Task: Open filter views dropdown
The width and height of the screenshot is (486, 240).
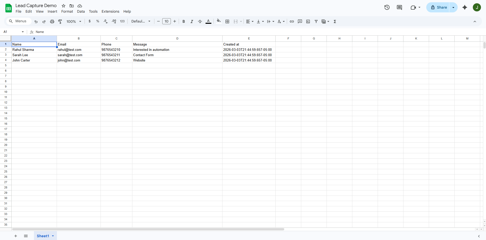Action: [325, 21]
